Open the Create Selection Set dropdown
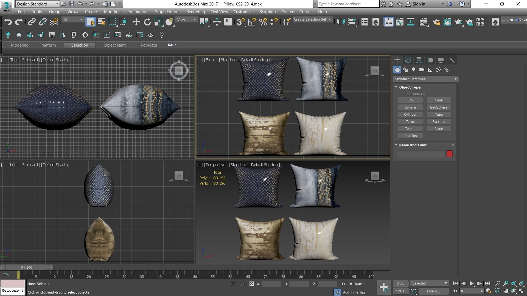527x296 pixels. [x=312, y=19]
